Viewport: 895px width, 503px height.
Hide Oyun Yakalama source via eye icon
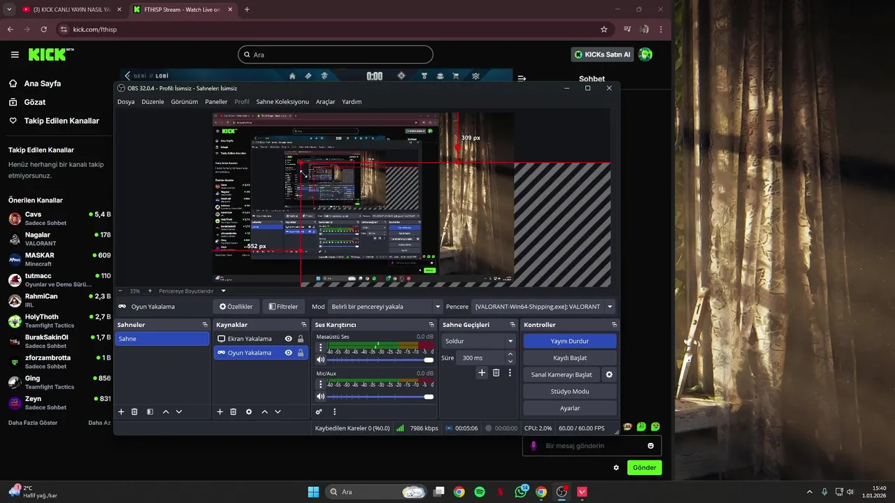click(x=288, y=353)
